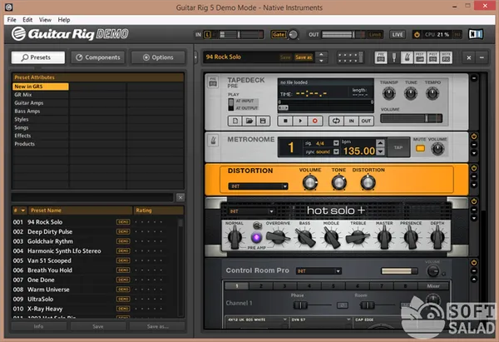Toggle the output Limit button
The height and width of the screenshot is (342, 499).
[x=374, y=34]
